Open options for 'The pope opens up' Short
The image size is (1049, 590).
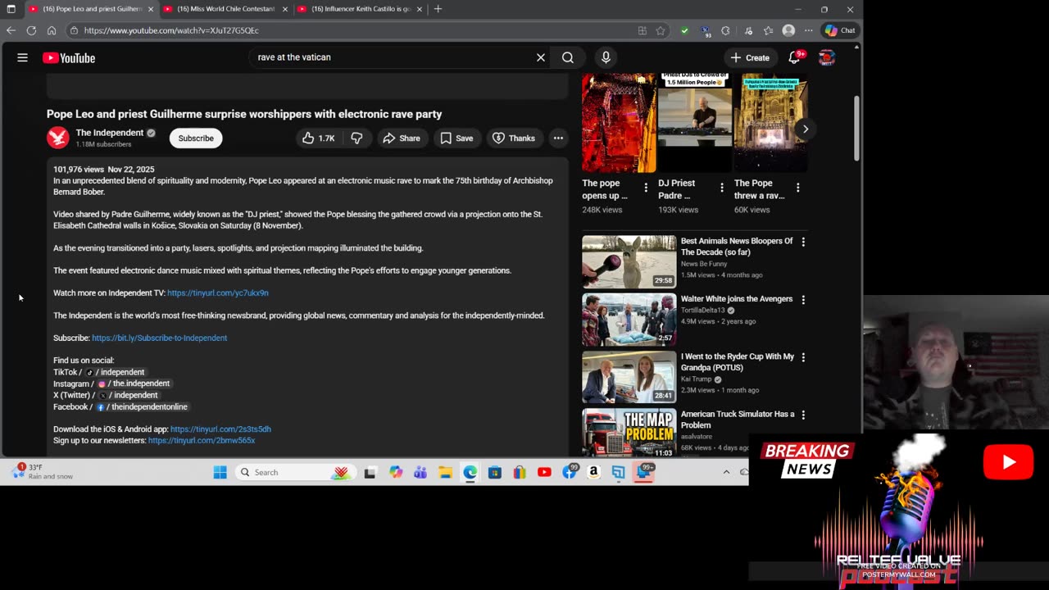pyautogui.click(x=646, y=188)
